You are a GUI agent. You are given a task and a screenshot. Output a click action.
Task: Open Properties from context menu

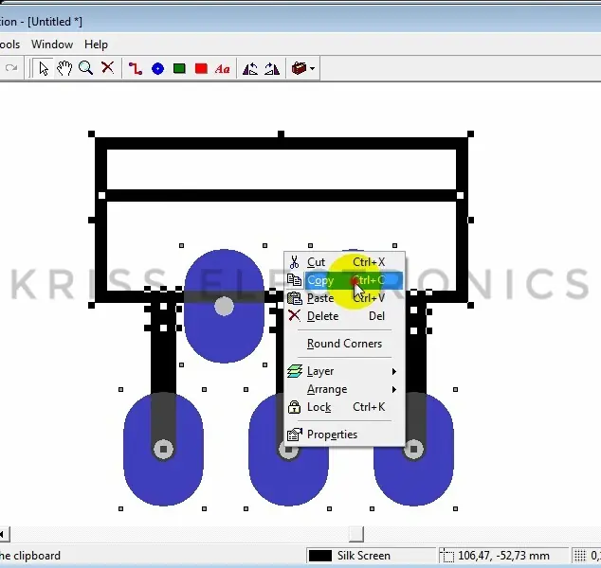[x=344, y=435]
